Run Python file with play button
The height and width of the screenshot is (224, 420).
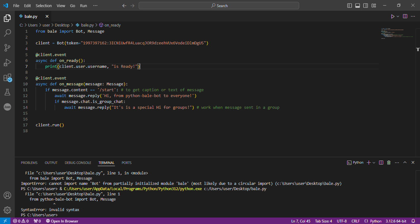click(x=393, y=16)
